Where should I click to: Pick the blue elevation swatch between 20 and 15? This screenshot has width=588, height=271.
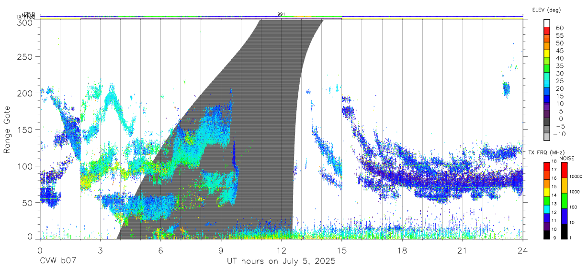[547, 92]
